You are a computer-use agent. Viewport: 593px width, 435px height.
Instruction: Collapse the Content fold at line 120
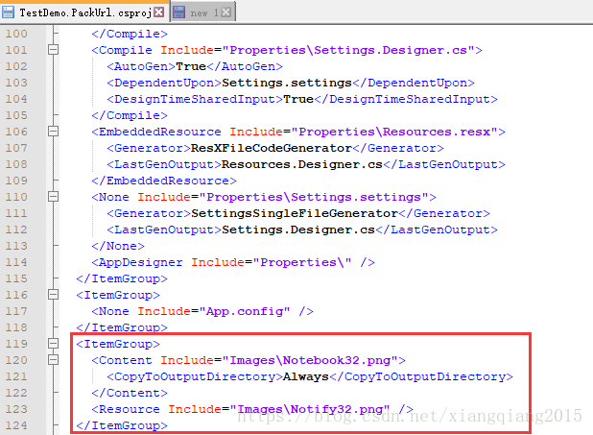tap(54, 360)
